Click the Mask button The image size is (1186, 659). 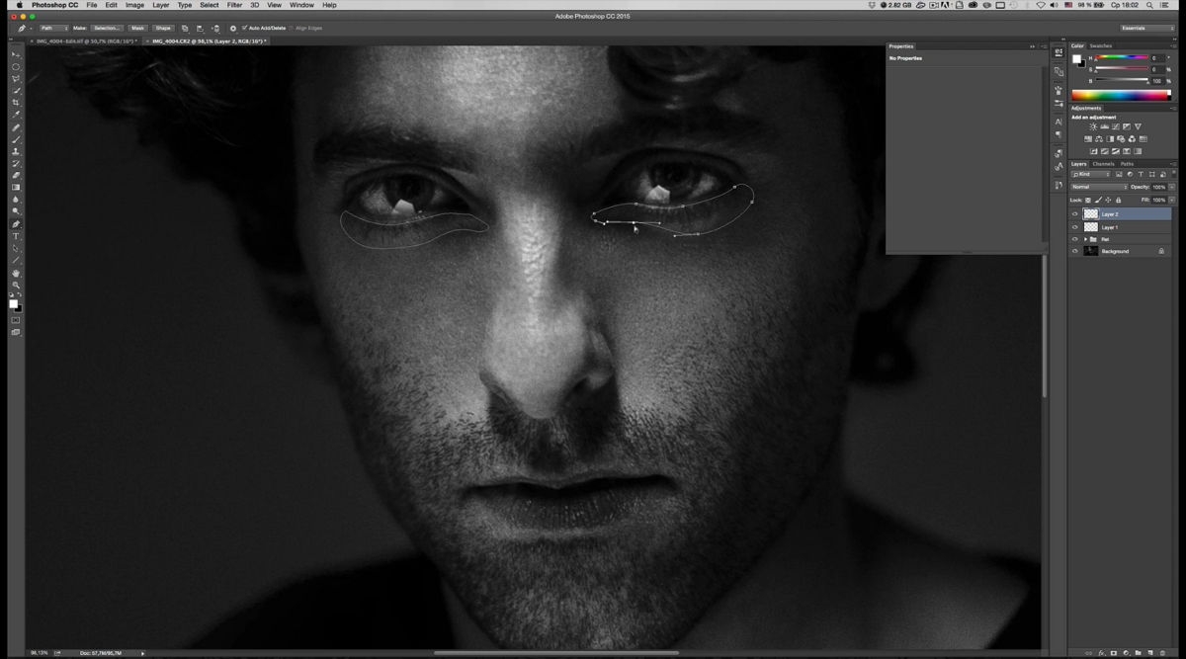pos(137,28)
